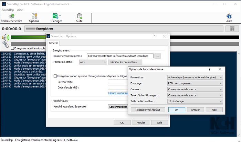This screenshot has width=241, height=142.
Task: Close the Options de l'encodeur Wave dialog
Action: click(220, 69)
